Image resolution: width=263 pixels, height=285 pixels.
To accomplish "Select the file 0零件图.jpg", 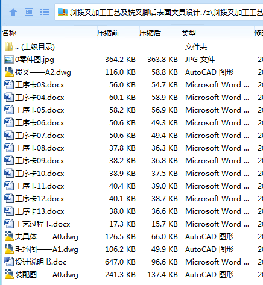I will 34,60.
